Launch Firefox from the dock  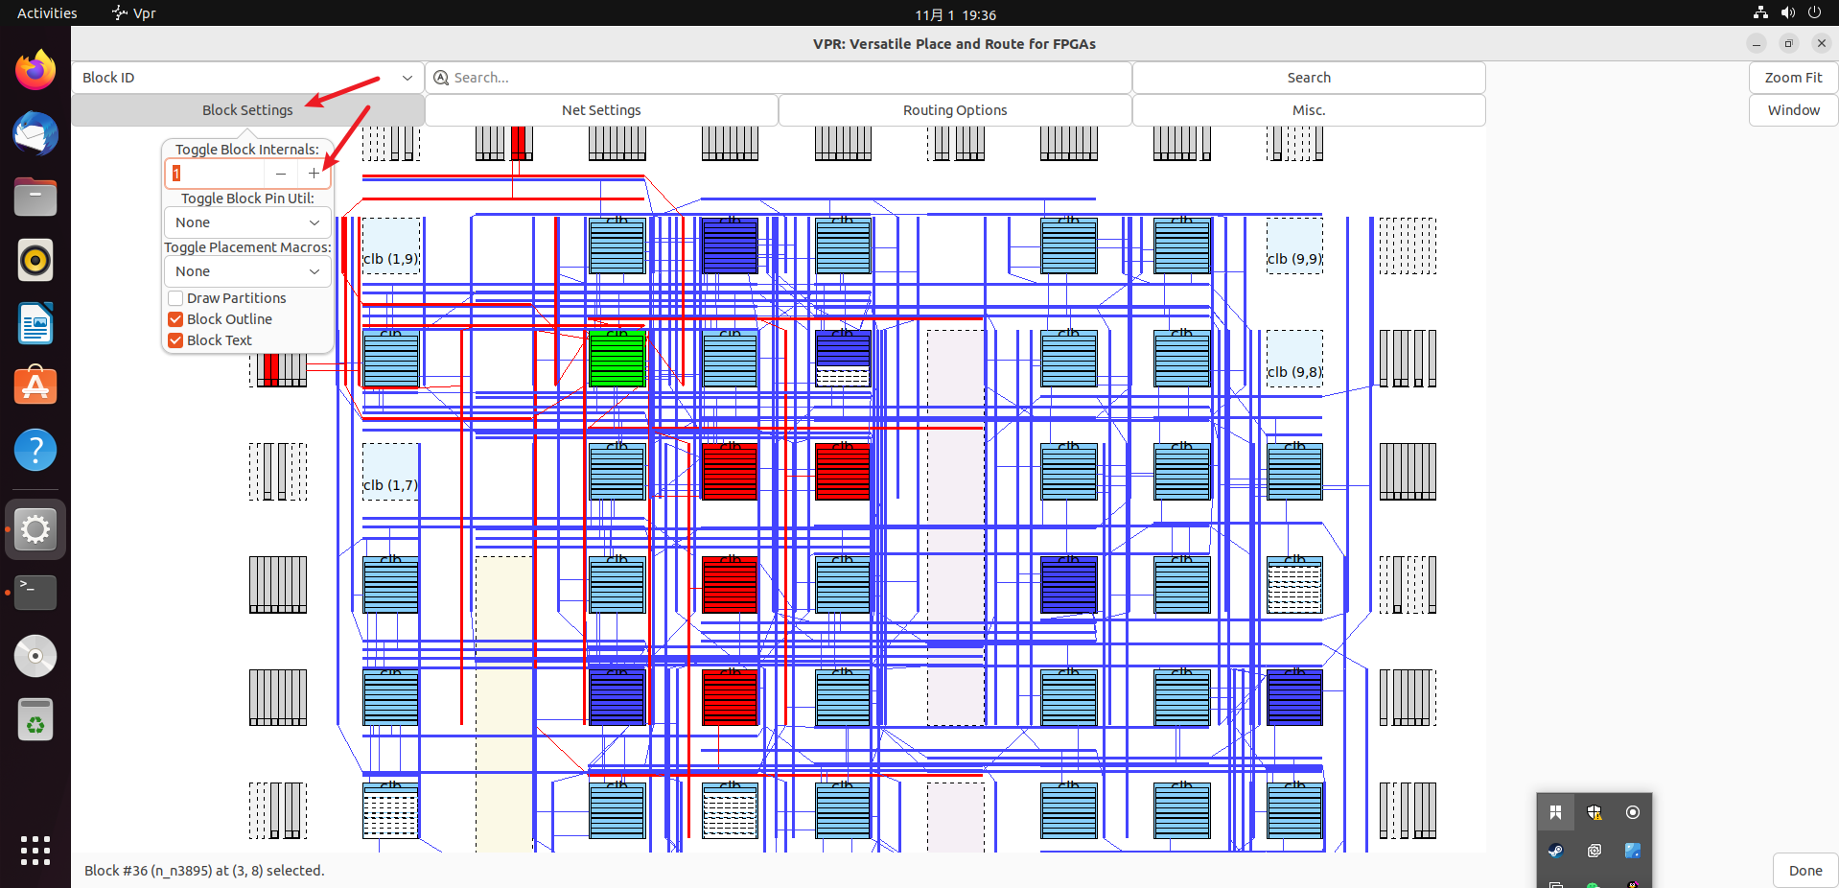click(35, 70)
